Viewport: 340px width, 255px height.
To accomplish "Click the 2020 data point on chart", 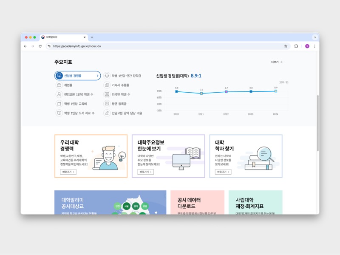I will 176,91.
